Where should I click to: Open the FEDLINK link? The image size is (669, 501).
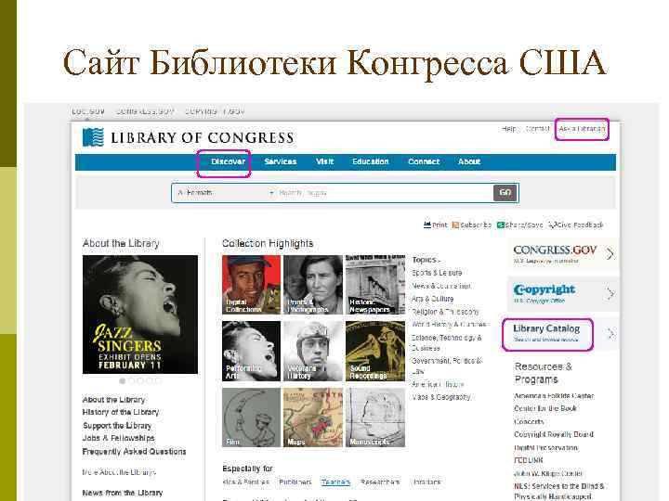(x=529, y=460)
